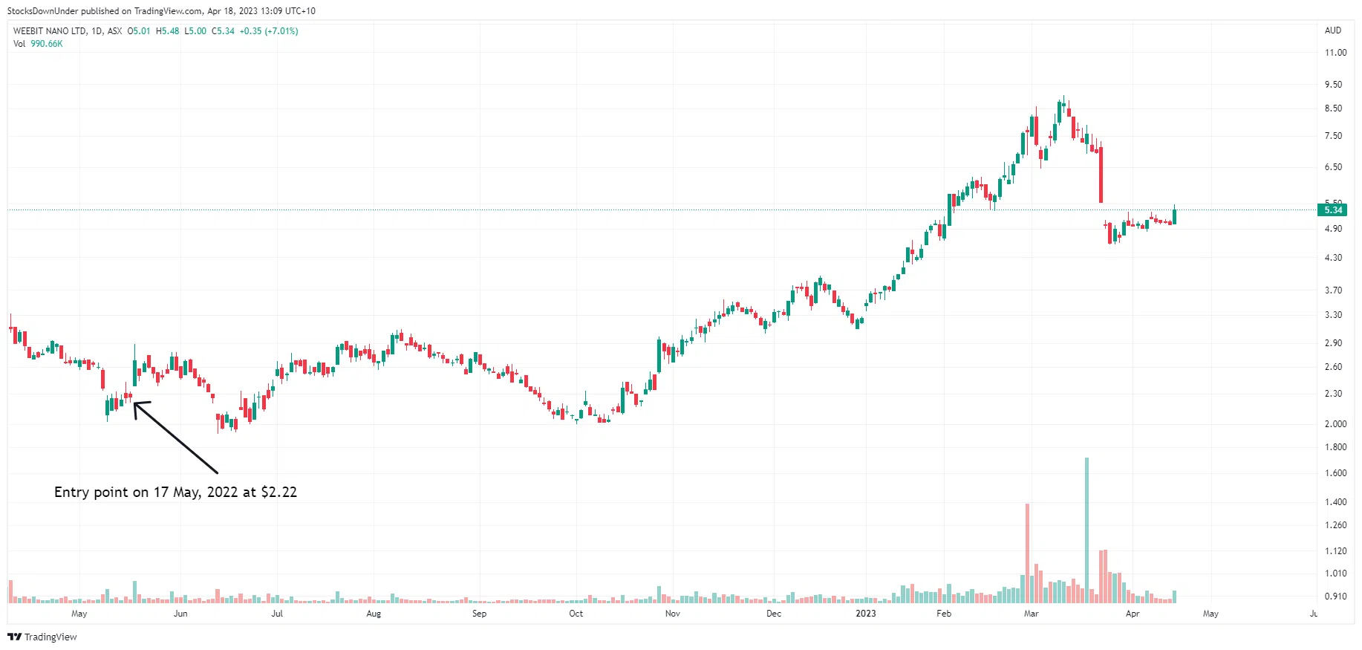1362x650 pixels.
Task: Open the StocksDownUnder published header text
Action: 161,10
